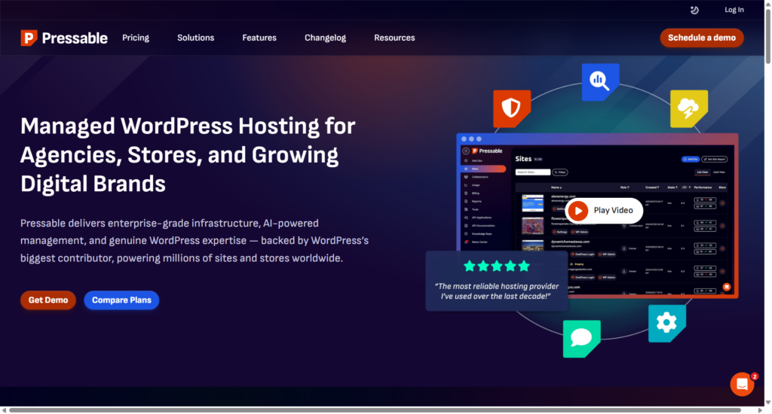Click the Filter button in dashboard preview

coord(560,172)
